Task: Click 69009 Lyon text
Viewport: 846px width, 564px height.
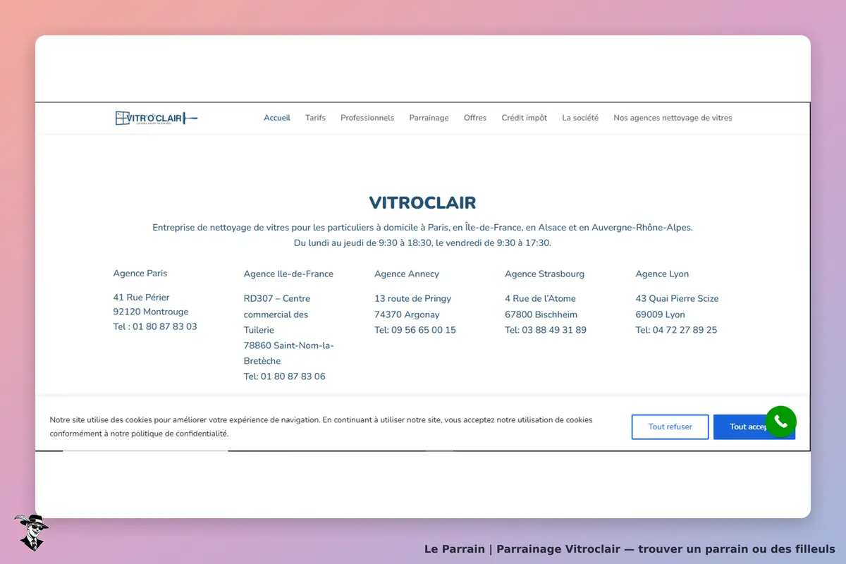Action: click(660, 314)
